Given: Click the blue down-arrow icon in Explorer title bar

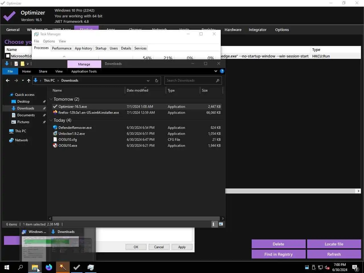Looking at the screenshot, I should [x=7, y=63].
